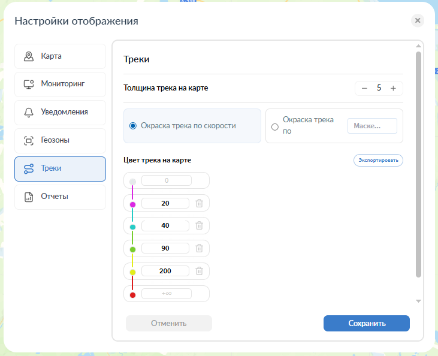The image size is (438, 356).
Task: Delete the speed threshold 40 row
Action: coord(199,225)
